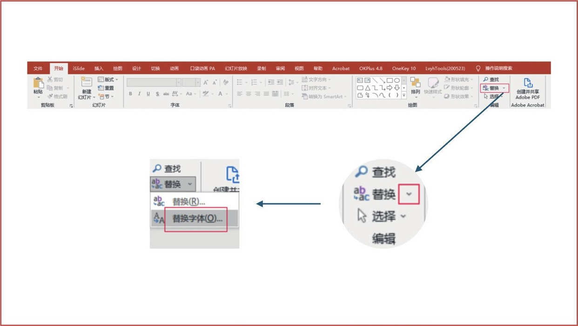Open Text Direction dropdown
The image size is (578, 326).
316,80
